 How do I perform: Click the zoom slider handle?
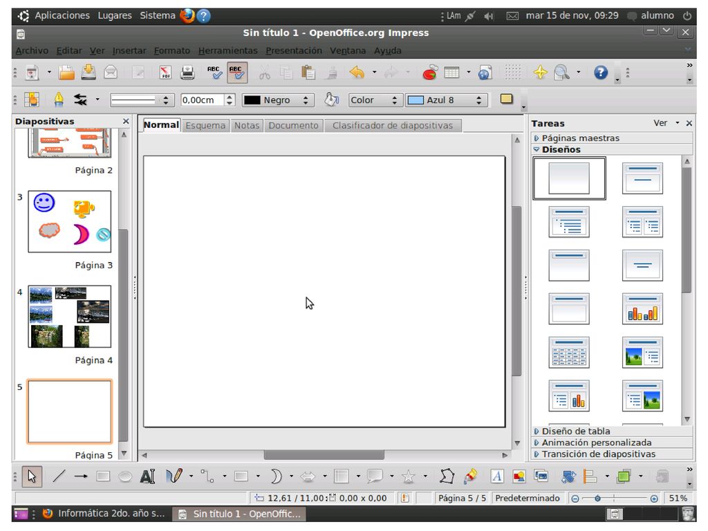[x=597, y=499]
